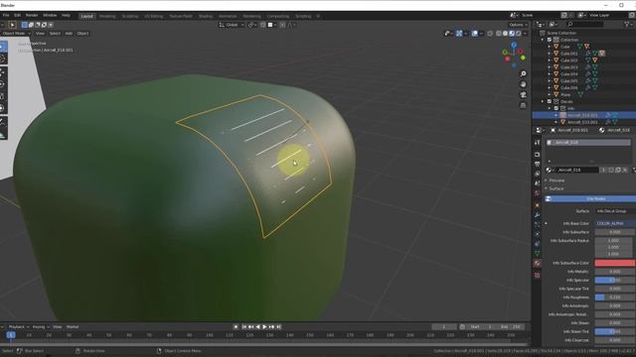Click the navigation gizmo Z axis
This screenshot has width=636, height=357.
(x=514, y=45)
